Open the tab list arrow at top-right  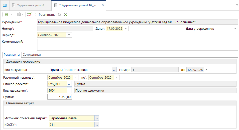tap(236, 5)
